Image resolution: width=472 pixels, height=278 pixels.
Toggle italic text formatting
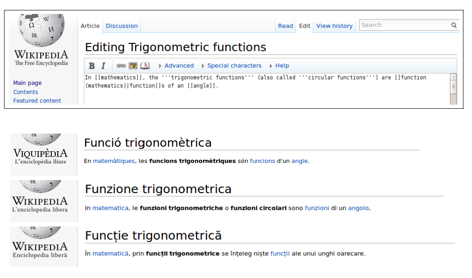[103, 66]
